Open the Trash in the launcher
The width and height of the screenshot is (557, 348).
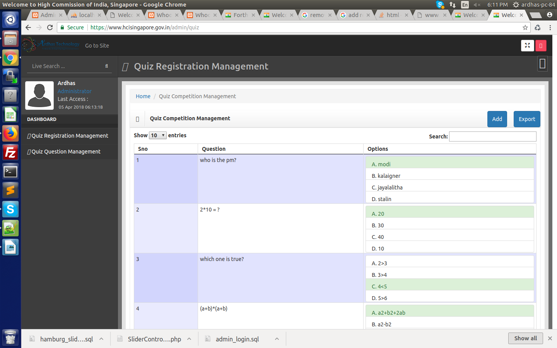click(x=10, y=338)
